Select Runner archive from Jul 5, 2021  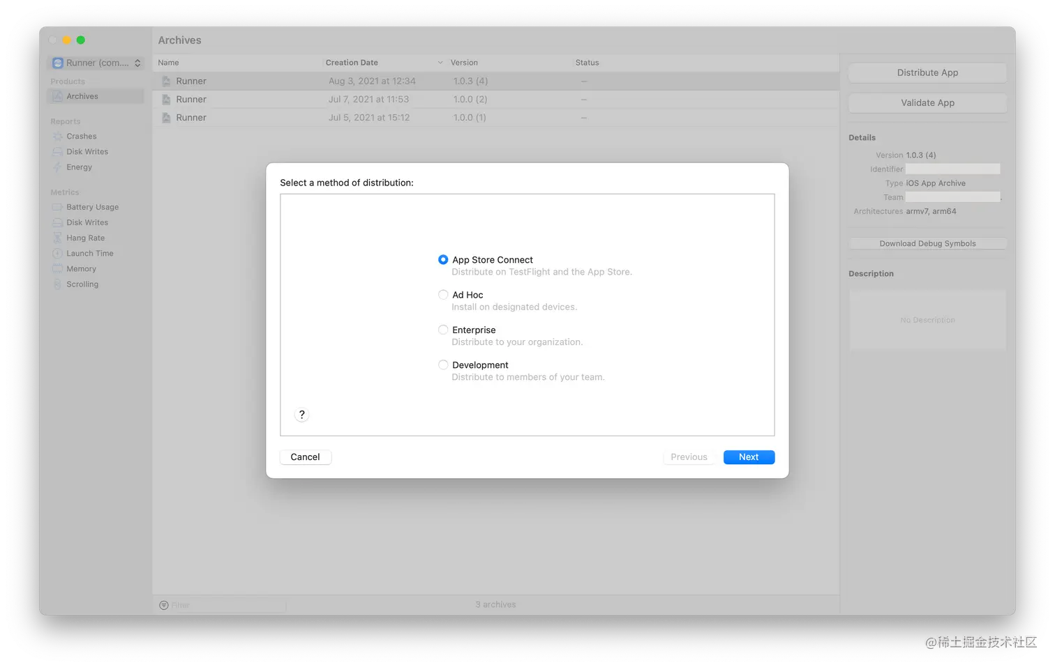tap(495, 117)
